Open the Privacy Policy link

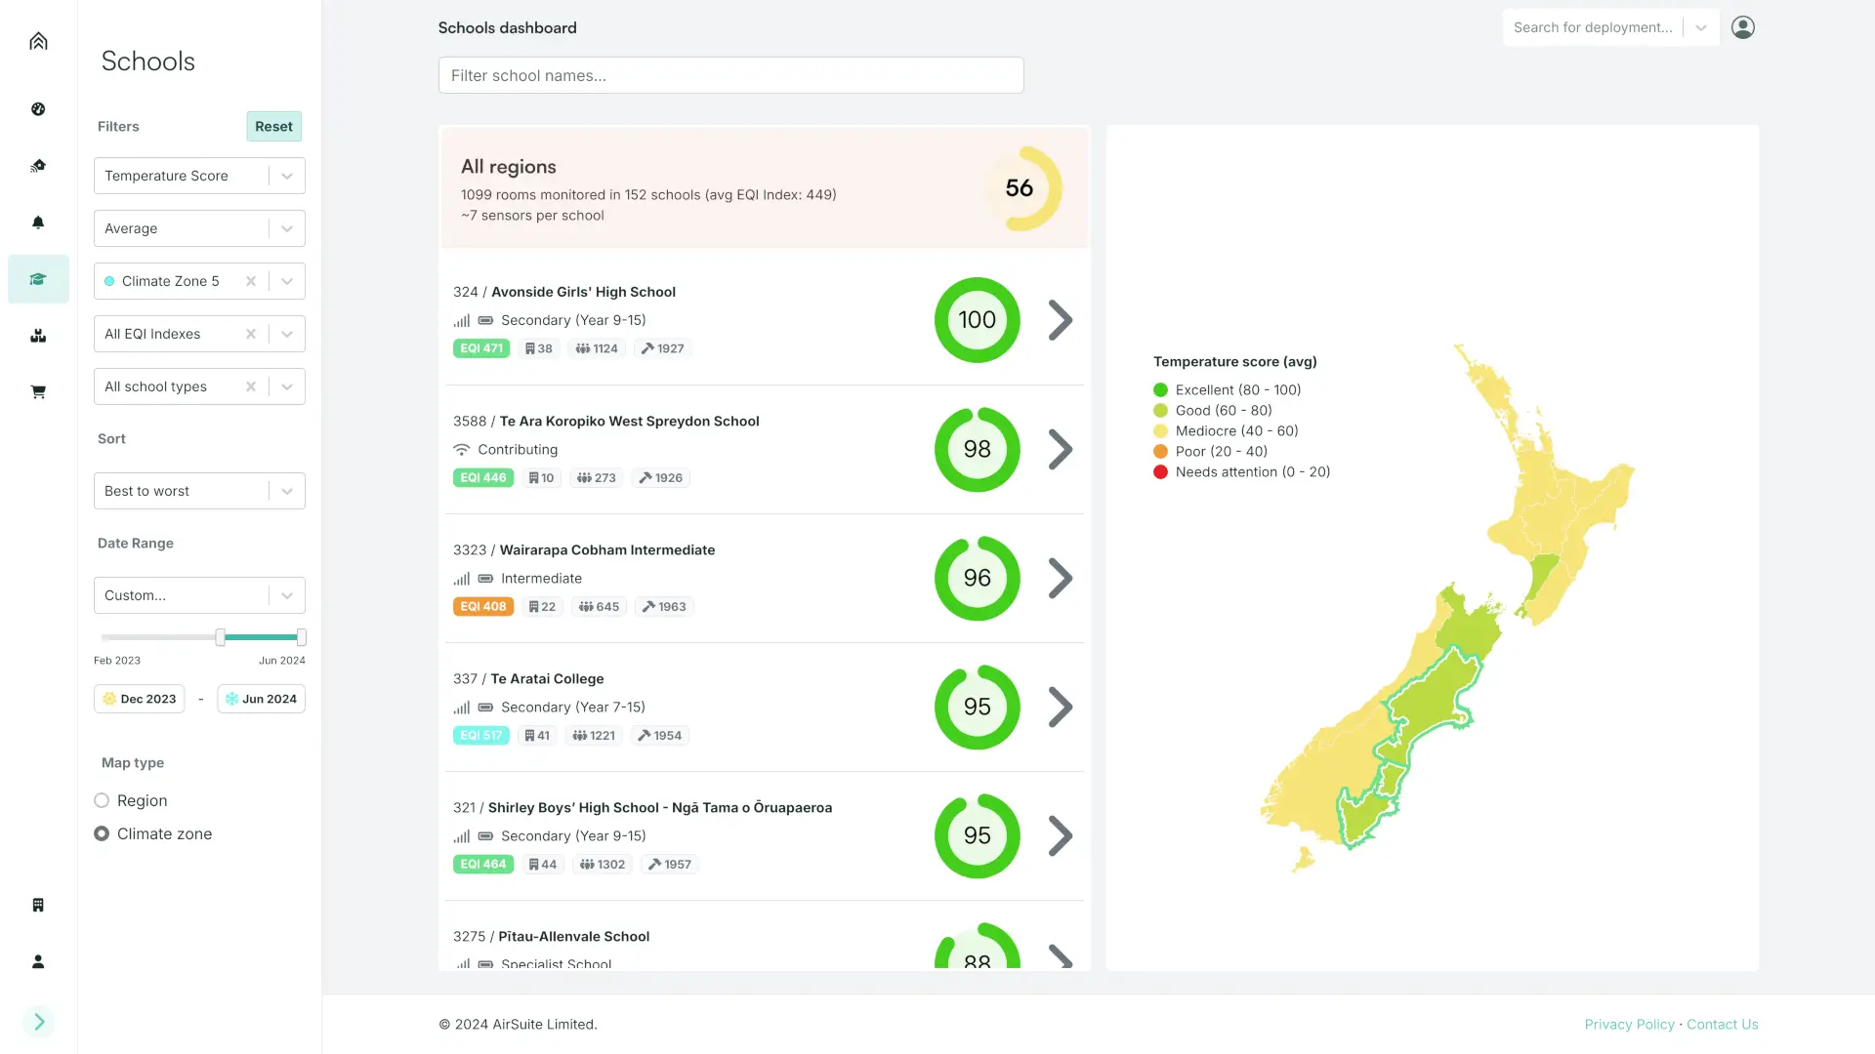(1629, 1025)
